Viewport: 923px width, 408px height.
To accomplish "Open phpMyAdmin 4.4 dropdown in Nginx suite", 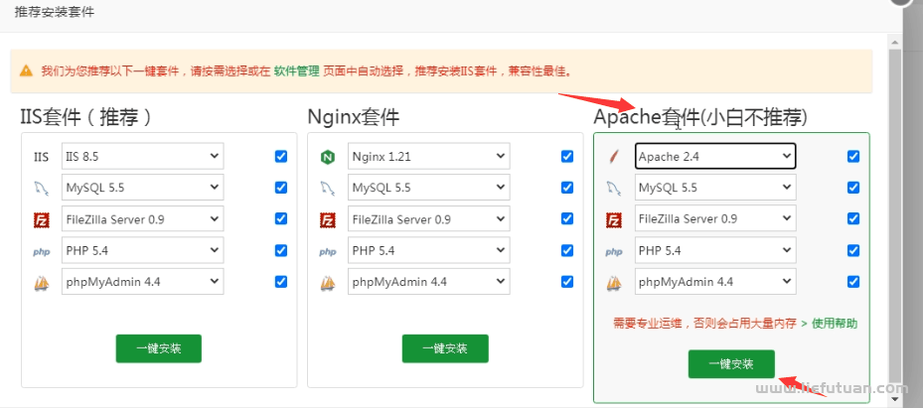I will coord(428,282).
